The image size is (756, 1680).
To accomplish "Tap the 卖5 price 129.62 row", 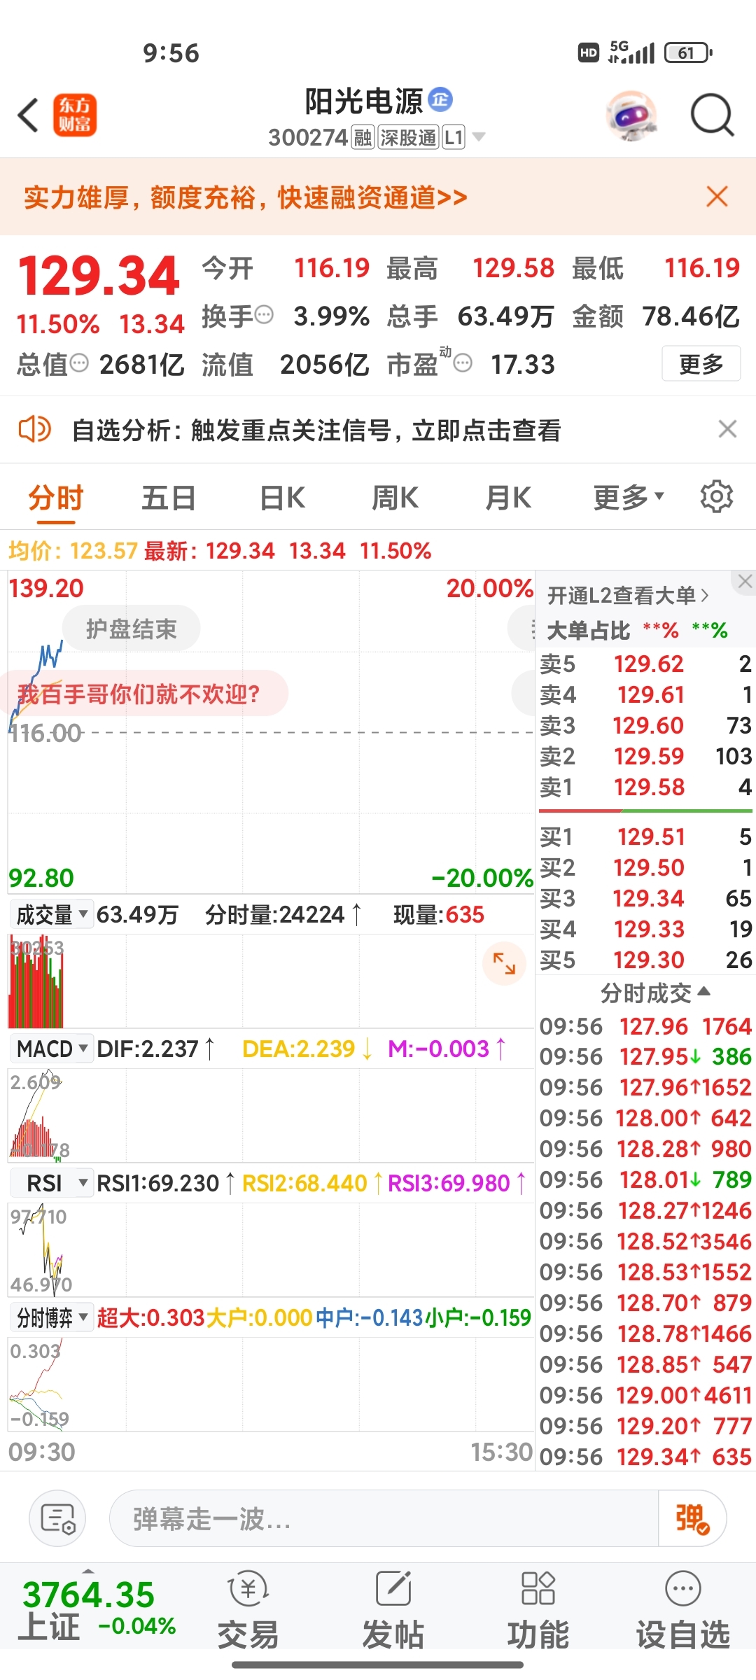I will [x=645, y=664].
